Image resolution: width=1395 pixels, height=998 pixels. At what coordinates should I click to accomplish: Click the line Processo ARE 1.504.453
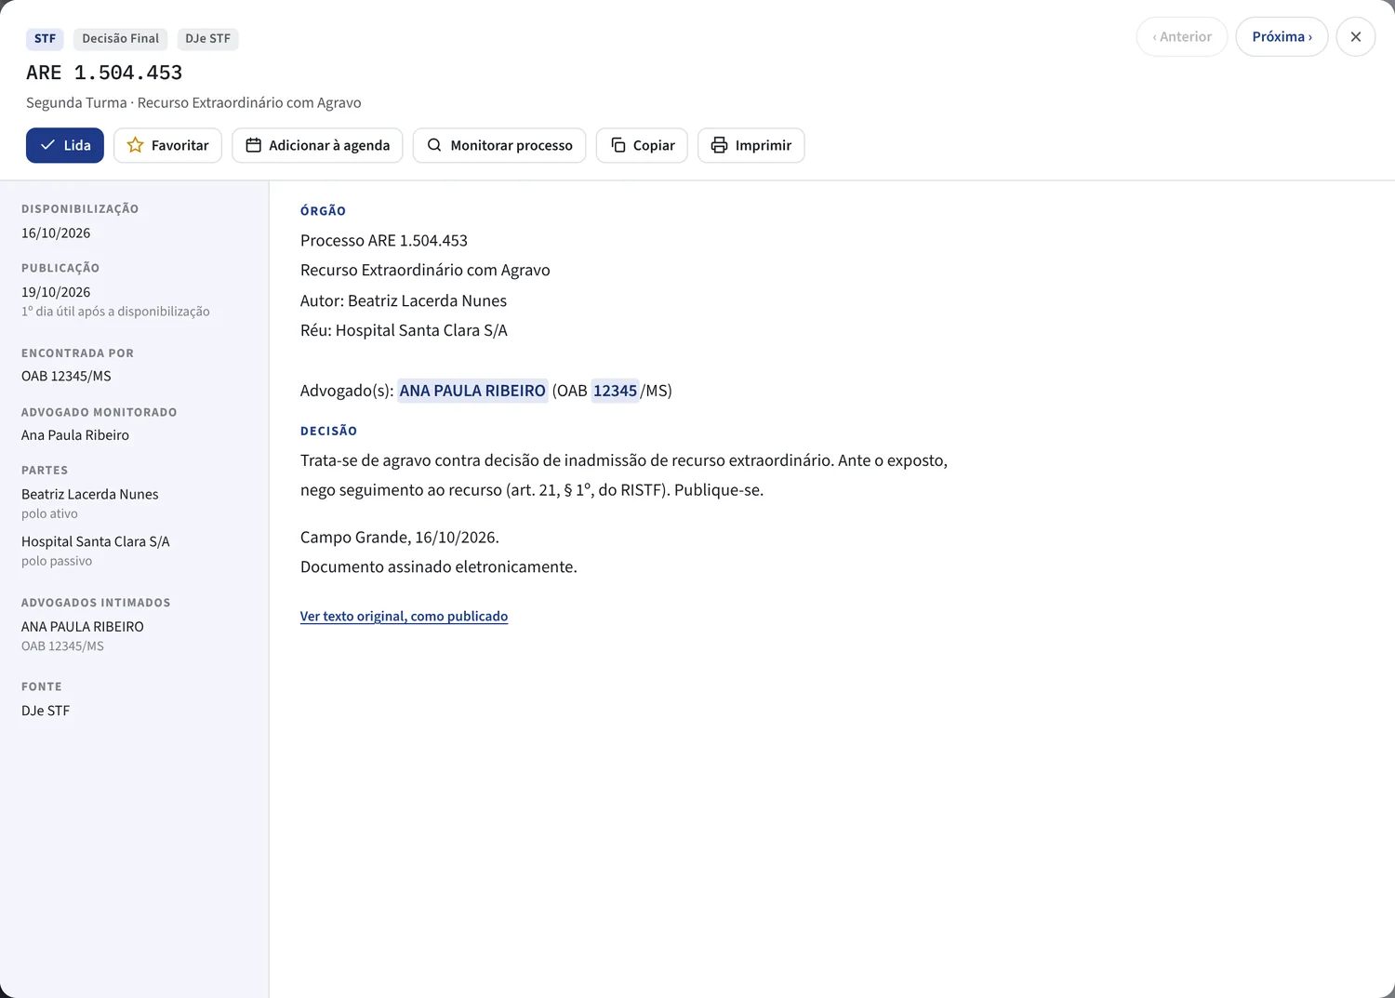[384, 240]
